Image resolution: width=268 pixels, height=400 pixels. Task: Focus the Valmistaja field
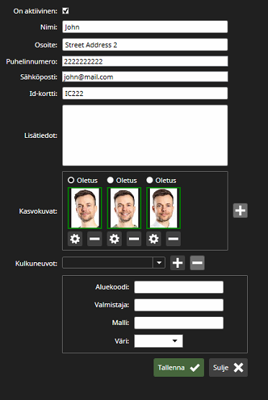point(179,305)
